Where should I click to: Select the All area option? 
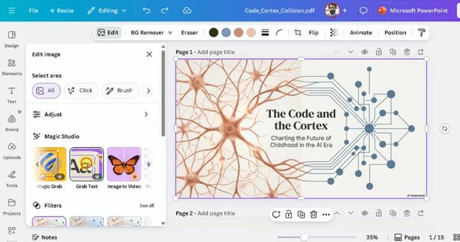(x=46, y=90)
